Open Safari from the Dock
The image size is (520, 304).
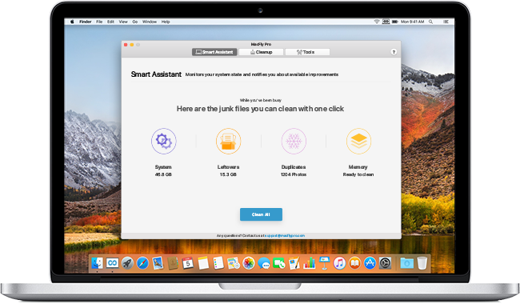142,263
